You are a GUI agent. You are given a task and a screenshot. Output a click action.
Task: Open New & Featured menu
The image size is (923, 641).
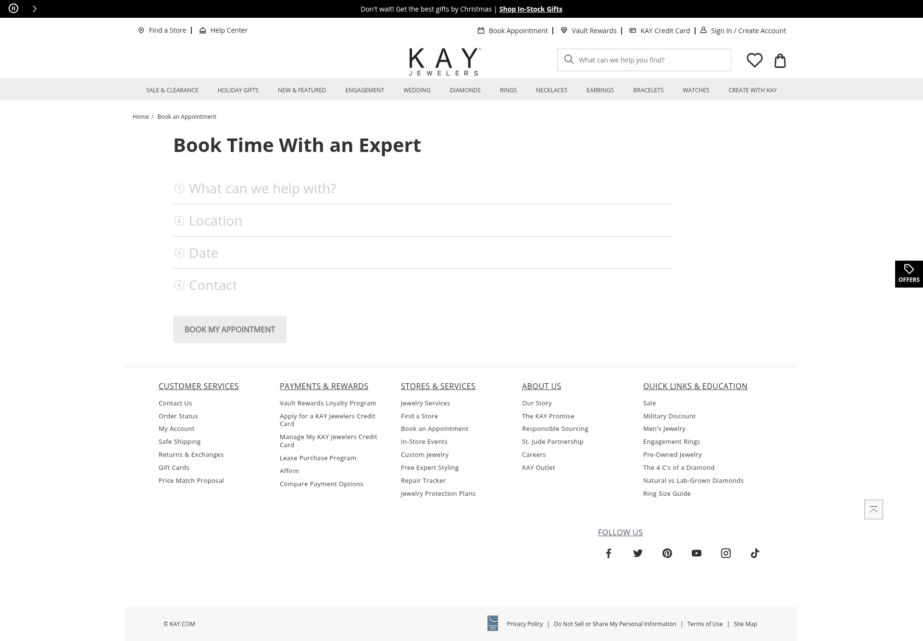tap(302, 90)
